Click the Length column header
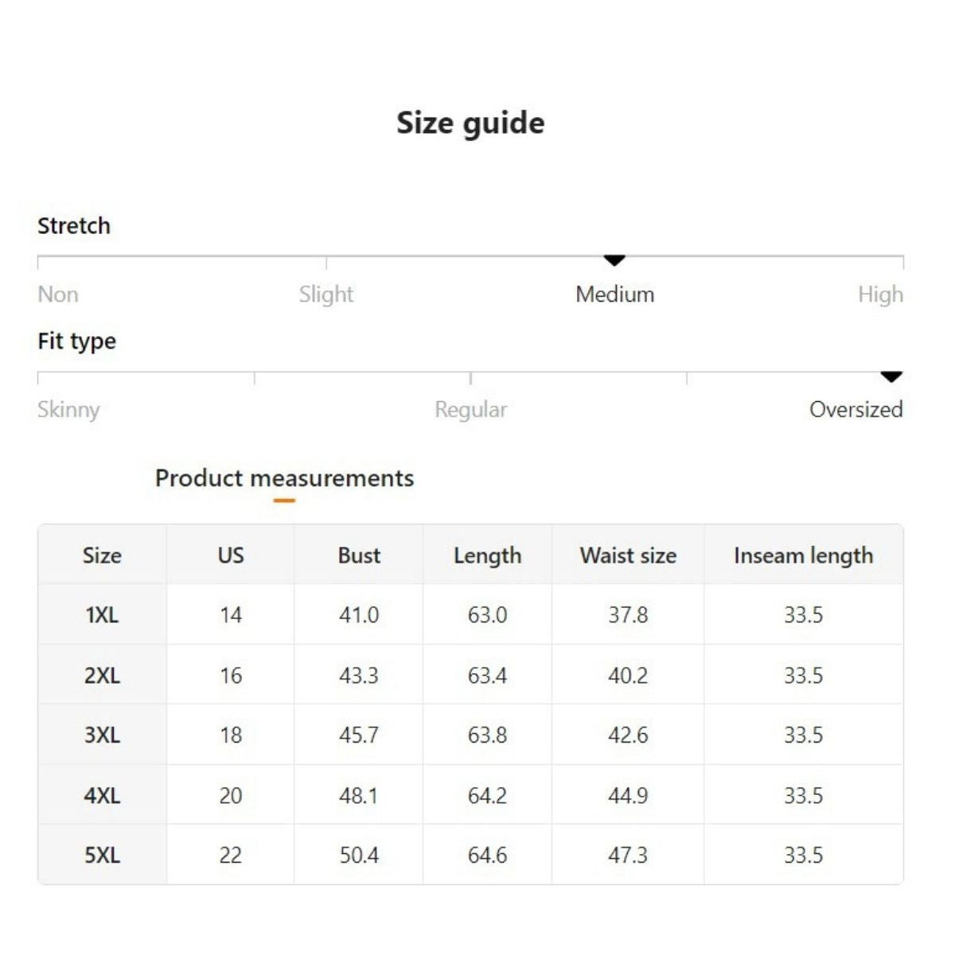 [x=487, y=555]
